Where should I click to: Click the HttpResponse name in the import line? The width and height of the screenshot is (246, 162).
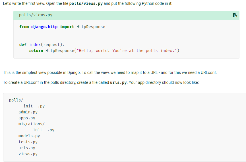click(91, 27)
